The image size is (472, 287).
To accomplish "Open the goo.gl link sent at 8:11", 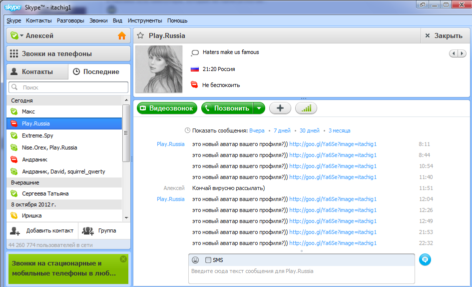I will [x=333, y=144].
